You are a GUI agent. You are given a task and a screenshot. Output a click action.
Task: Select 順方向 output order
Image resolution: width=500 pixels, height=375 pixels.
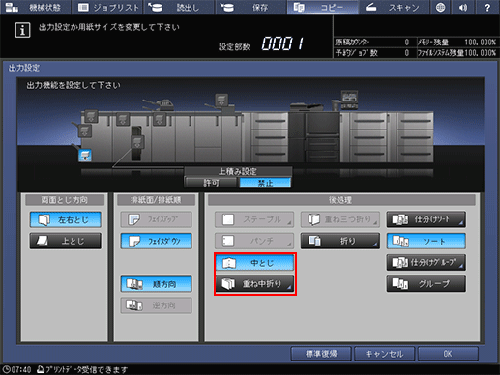point(156,284)
